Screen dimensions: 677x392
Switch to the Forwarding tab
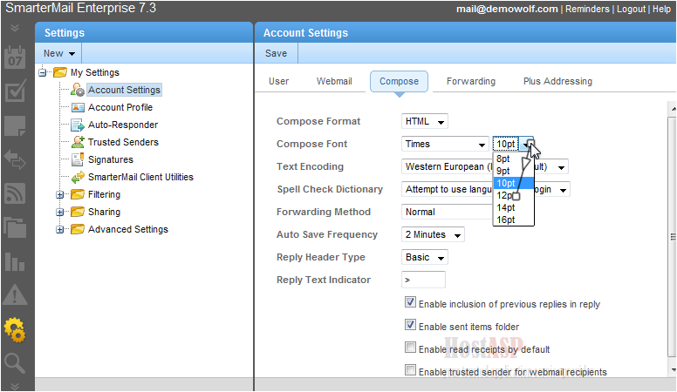471,81
